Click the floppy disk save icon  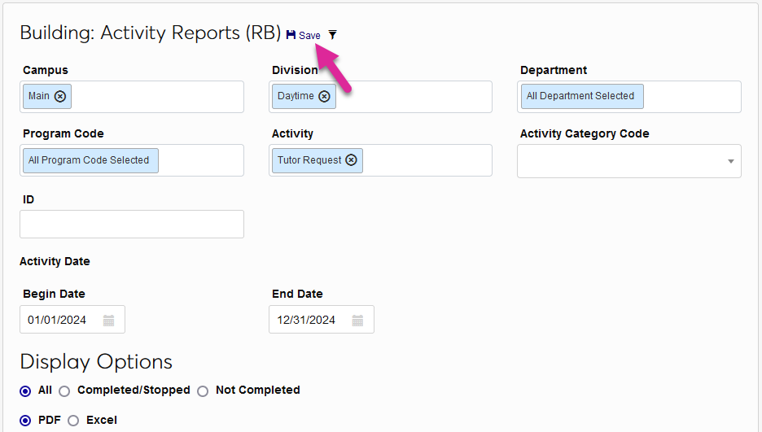(291, 35)
